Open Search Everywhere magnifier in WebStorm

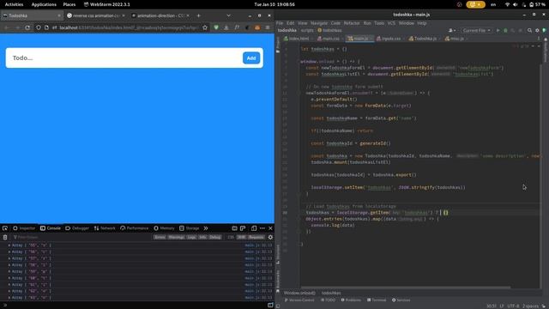click(530, 31)
